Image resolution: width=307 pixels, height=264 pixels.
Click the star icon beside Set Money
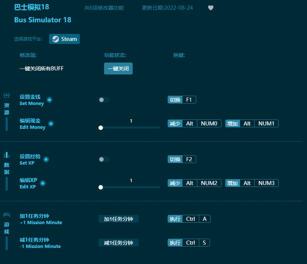pyautogui.click(x=49, y=100)
